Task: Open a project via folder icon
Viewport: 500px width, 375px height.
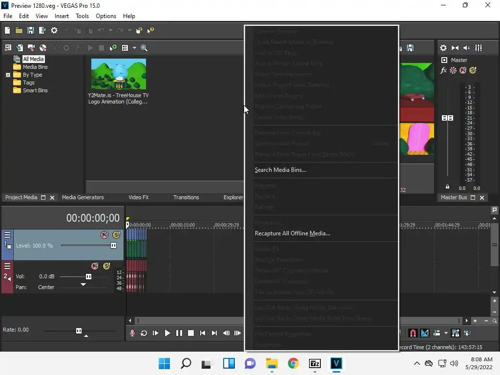Action: (19, 30)
